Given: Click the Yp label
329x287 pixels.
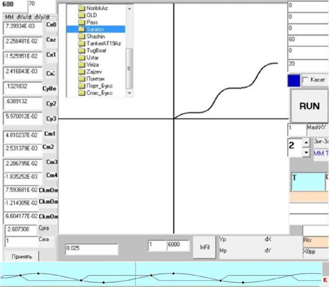Looking at the screenshot, I should click(x=222, y=239).
